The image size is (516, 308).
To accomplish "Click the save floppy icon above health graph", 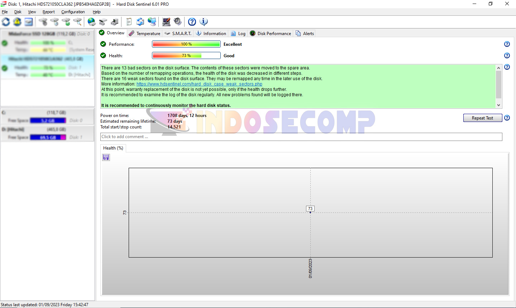I will (106, 157).
